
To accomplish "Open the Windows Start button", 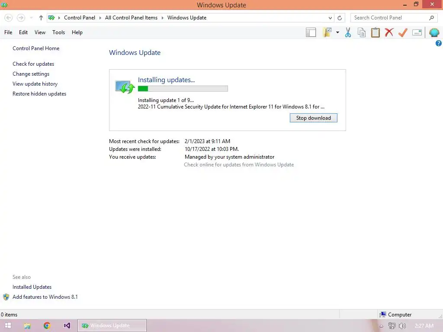I will (x=8, y=326).
